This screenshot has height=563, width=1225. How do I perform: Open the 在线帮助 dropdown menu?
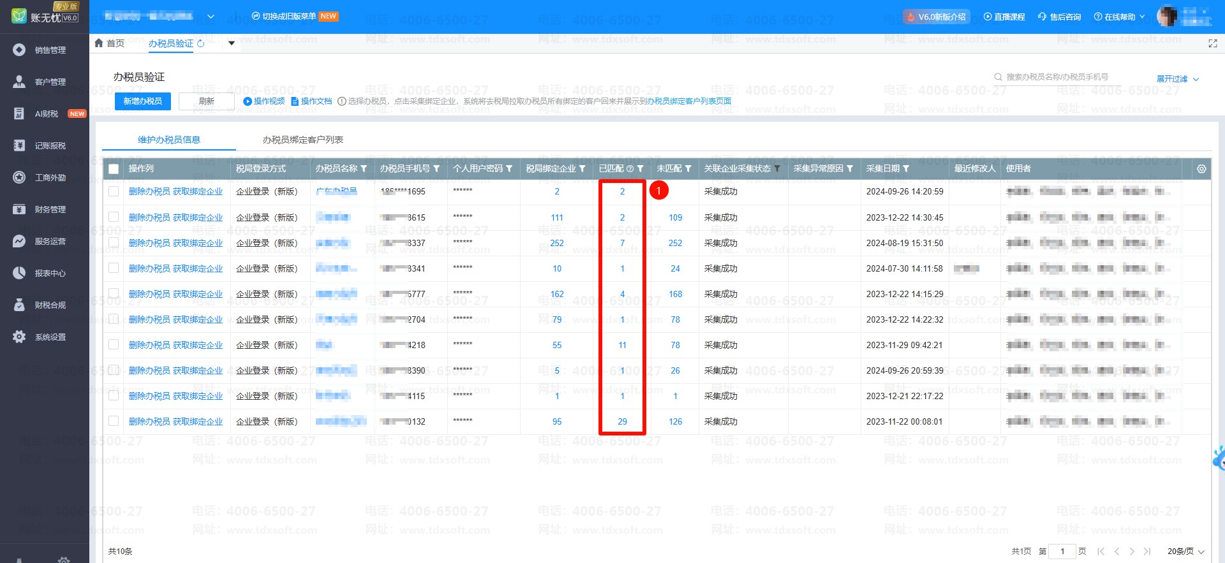coord(1119,17)
